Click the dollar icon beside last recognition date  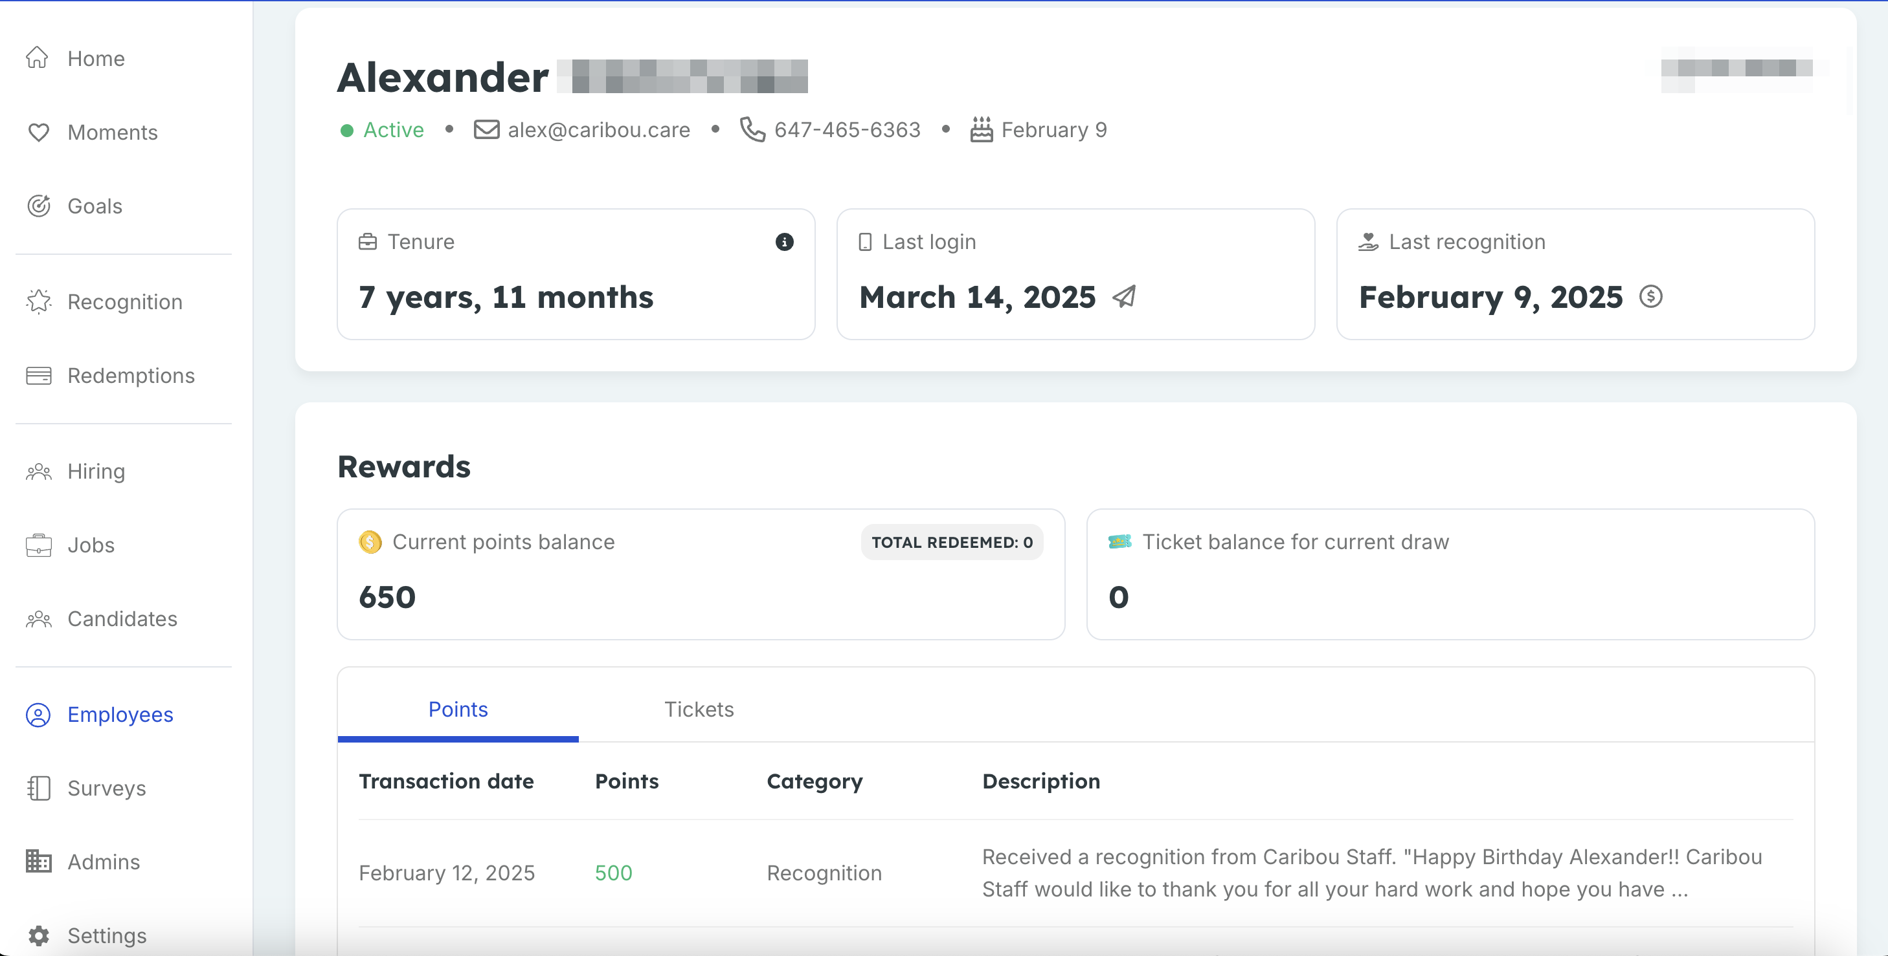point(1650,296)
